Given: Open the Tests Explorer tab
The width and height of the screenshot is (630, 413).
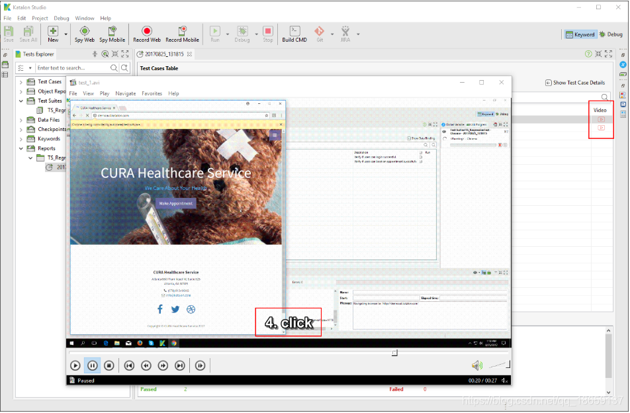Looking at the screenshot, I should pyautogui.click(x=34, y=54).
